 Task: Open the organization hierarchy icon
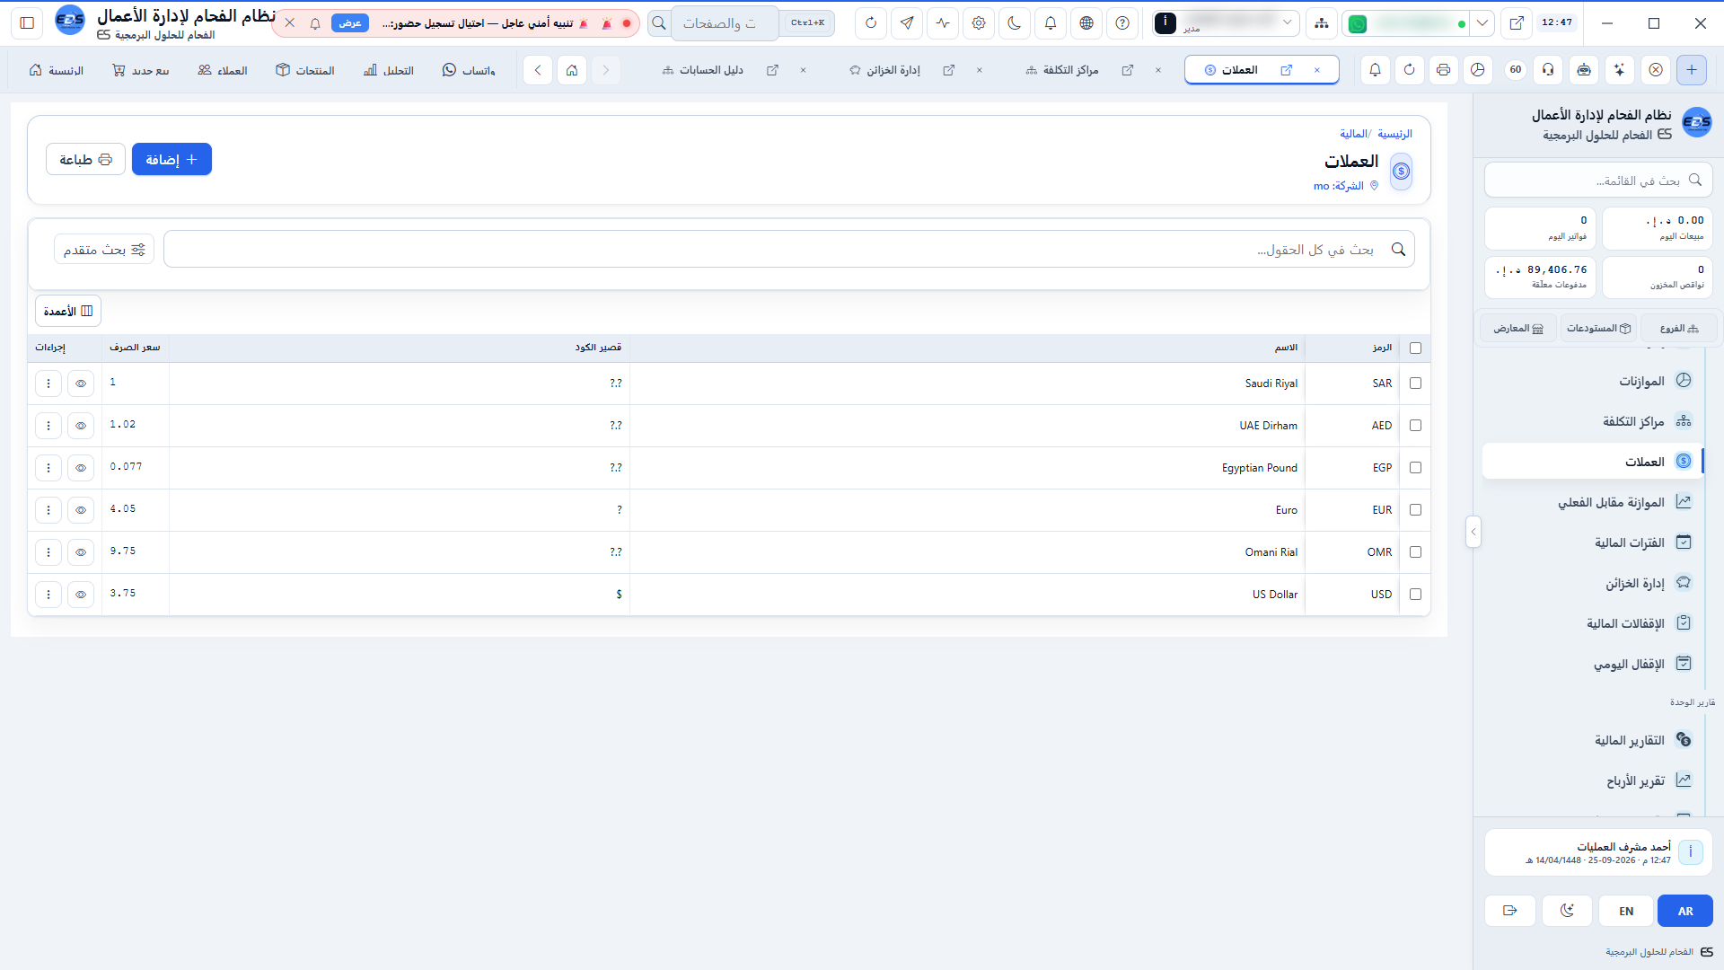[1322, 23]
